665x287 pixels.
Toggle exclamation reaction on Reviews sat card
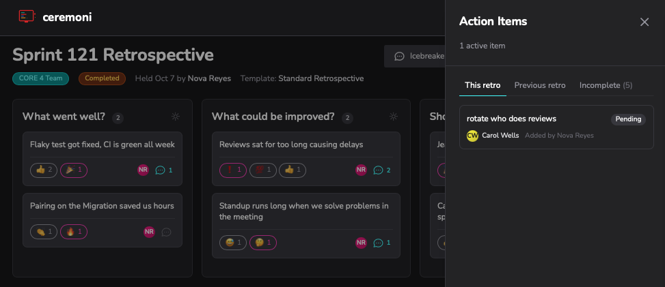click(233, 170)
